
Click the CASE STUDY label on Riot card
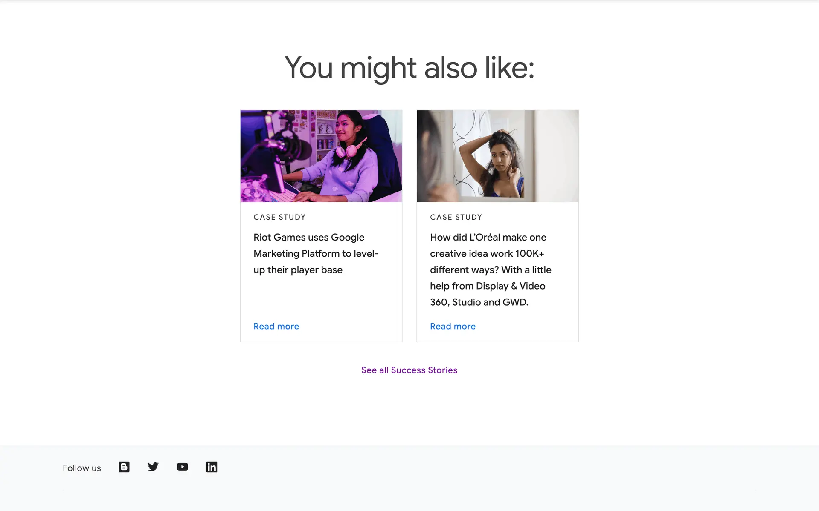tap(279, 217)
